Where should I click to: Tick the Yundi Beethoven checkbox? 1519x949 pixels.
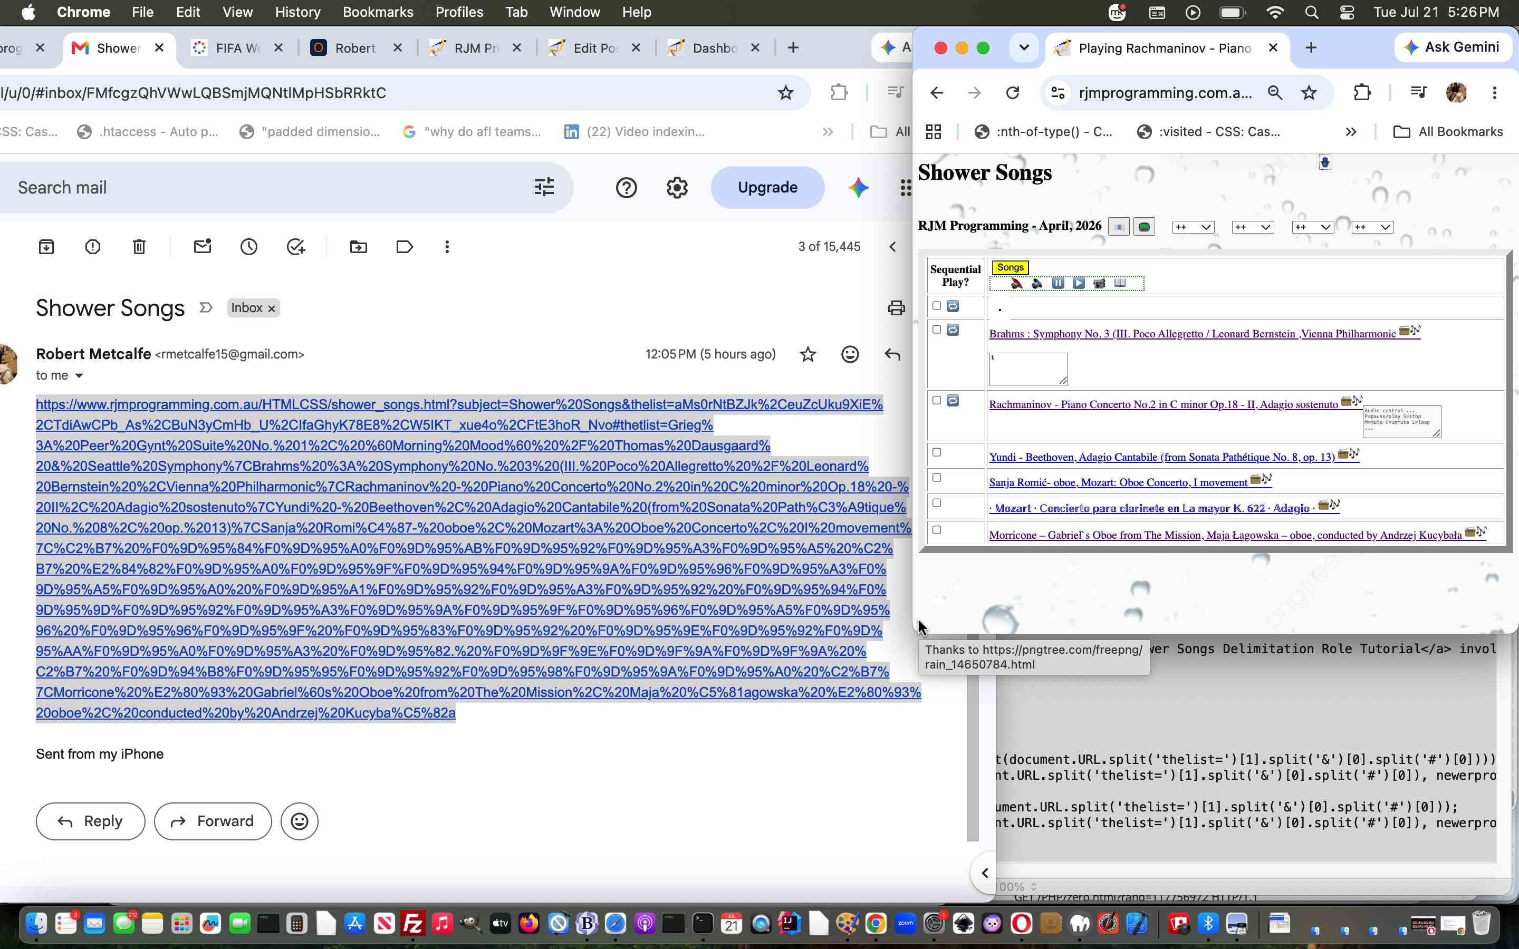point(937,452)
